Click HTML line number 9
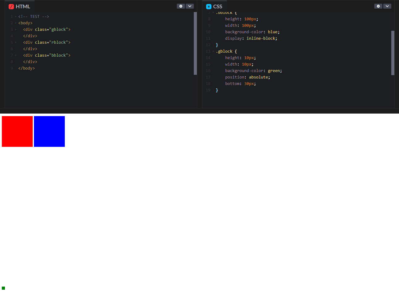 (12, 68)
